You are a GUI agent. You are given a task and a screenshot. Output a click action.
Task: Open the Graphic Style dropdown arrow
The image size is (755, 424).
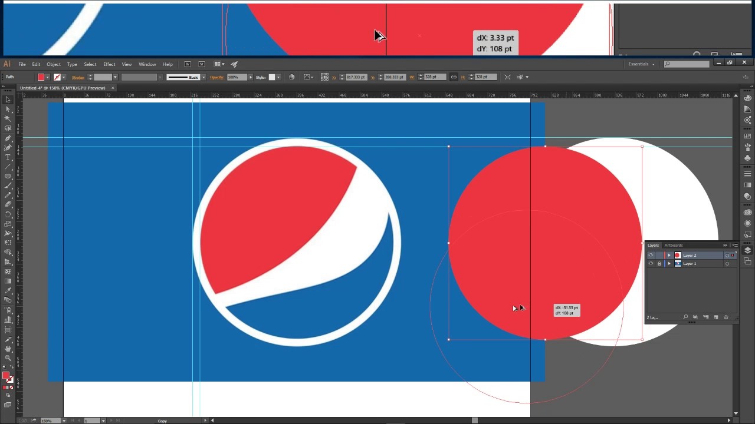(x=278, y=77)
